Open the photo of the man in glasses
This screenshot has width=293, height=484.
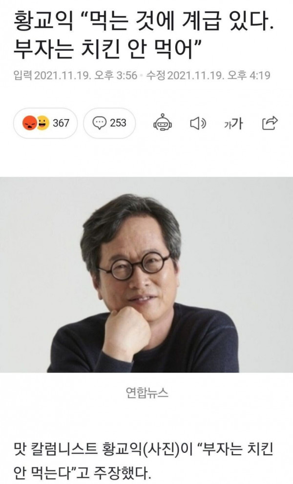[146, 274]
